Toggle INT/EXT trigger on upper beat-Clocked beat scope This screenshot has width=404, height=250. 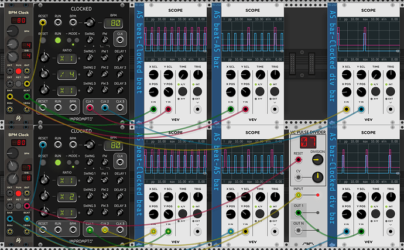(197, 91)
